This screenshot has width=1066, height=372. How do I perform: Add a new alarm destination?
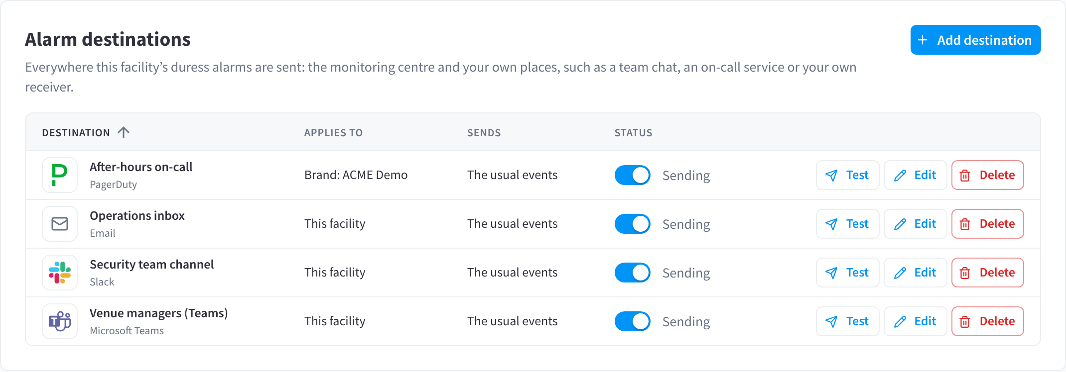pyautogui.click(x=975, y=40)
